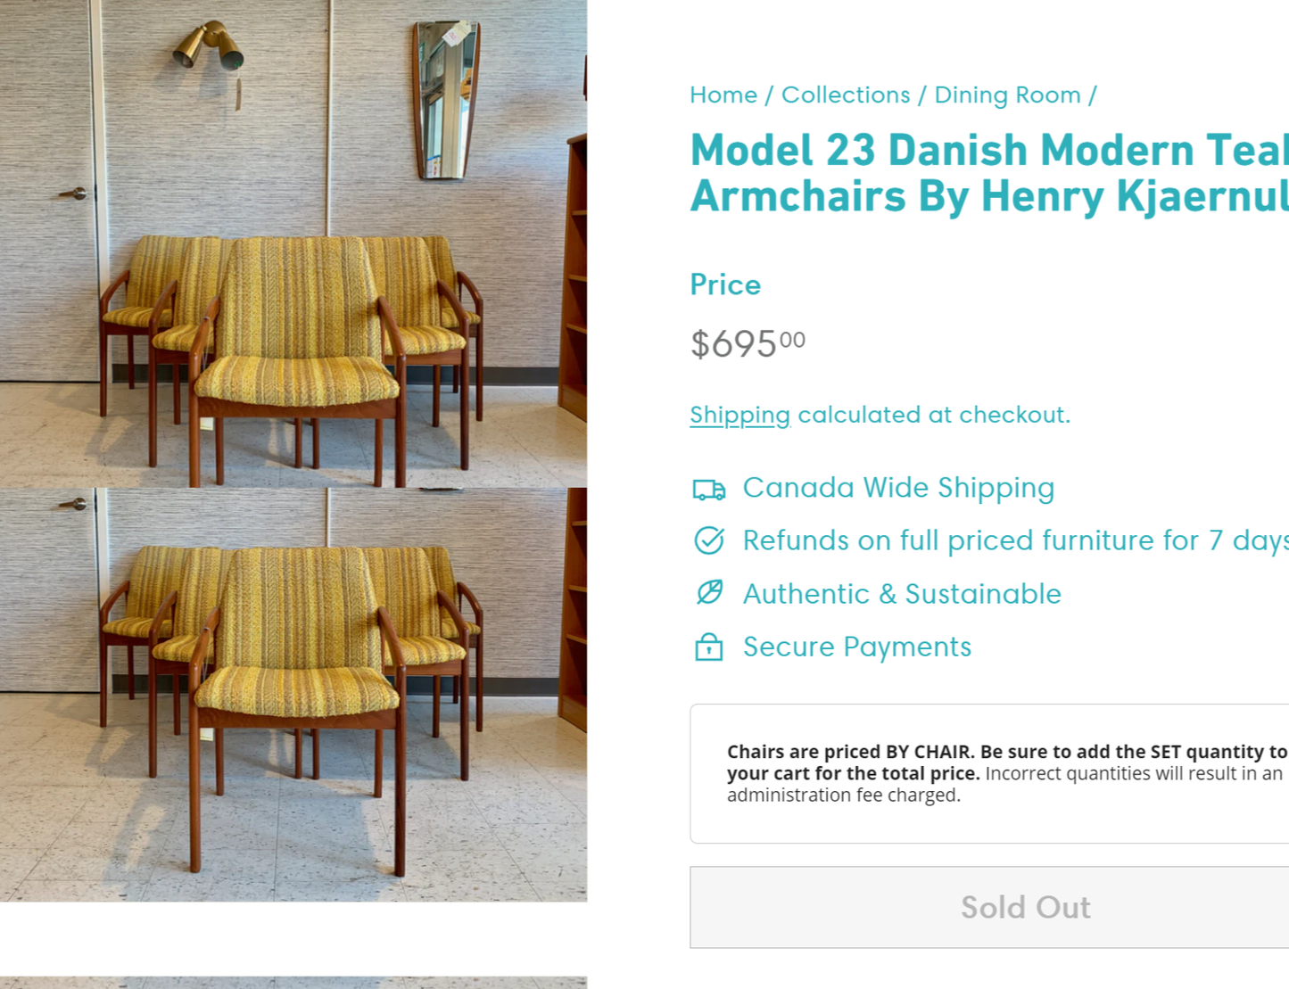The width and height of the screenshot is (1289, 989).
Task: Click the $695 price text
Action: (748, 343)
